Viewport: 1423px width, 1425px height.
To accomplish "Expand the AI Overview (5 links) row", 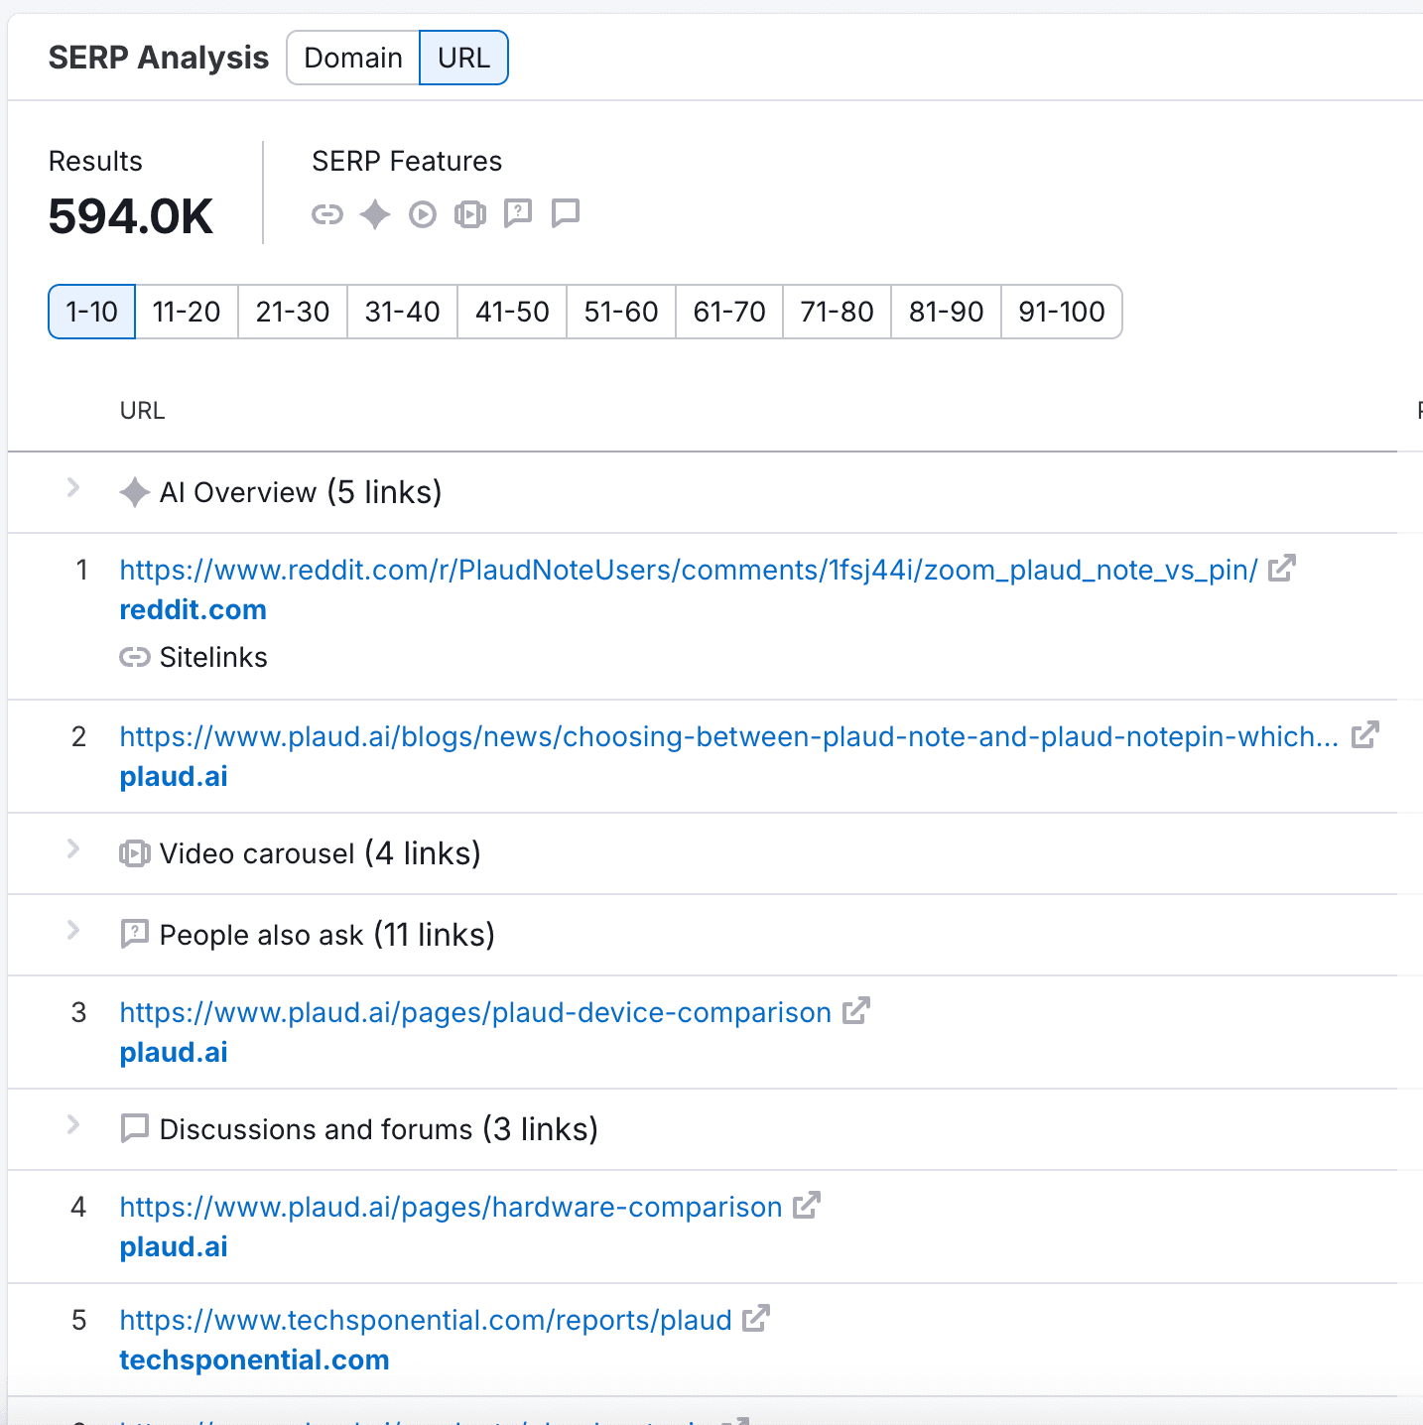I will click(x=73, y=487).
